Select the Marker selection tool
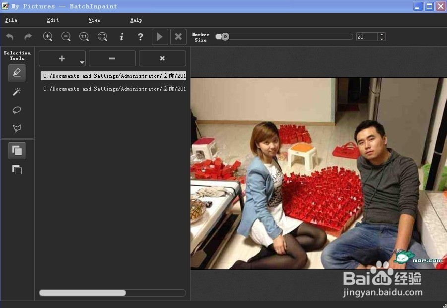 (x=17, y=73)
